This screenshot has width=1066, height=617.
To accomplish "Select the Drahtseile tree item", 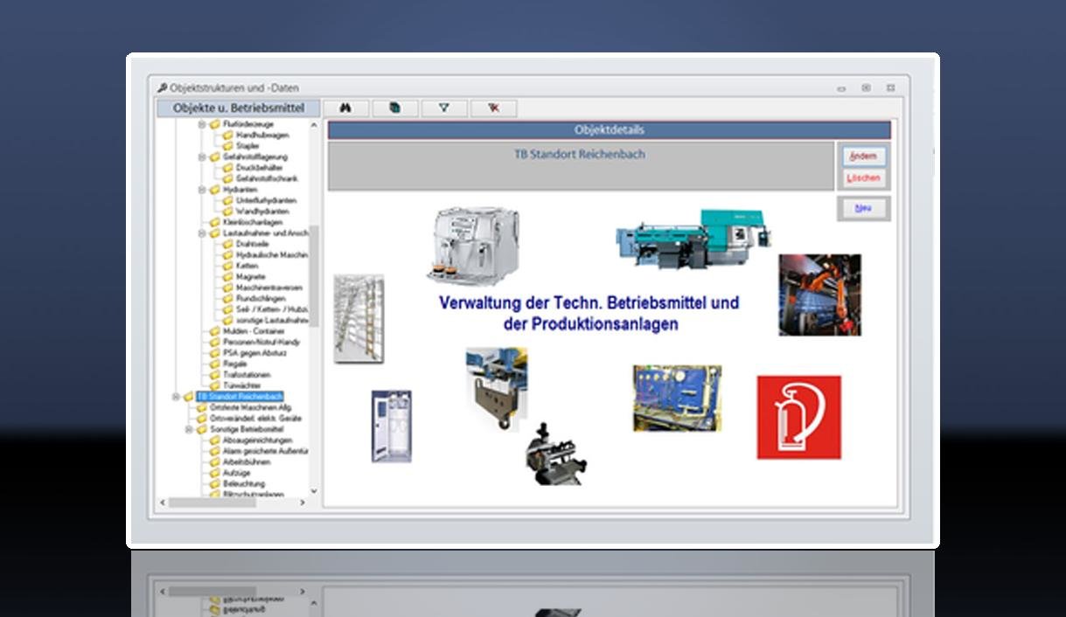I will pyautogui.click(x=254, y=244).
